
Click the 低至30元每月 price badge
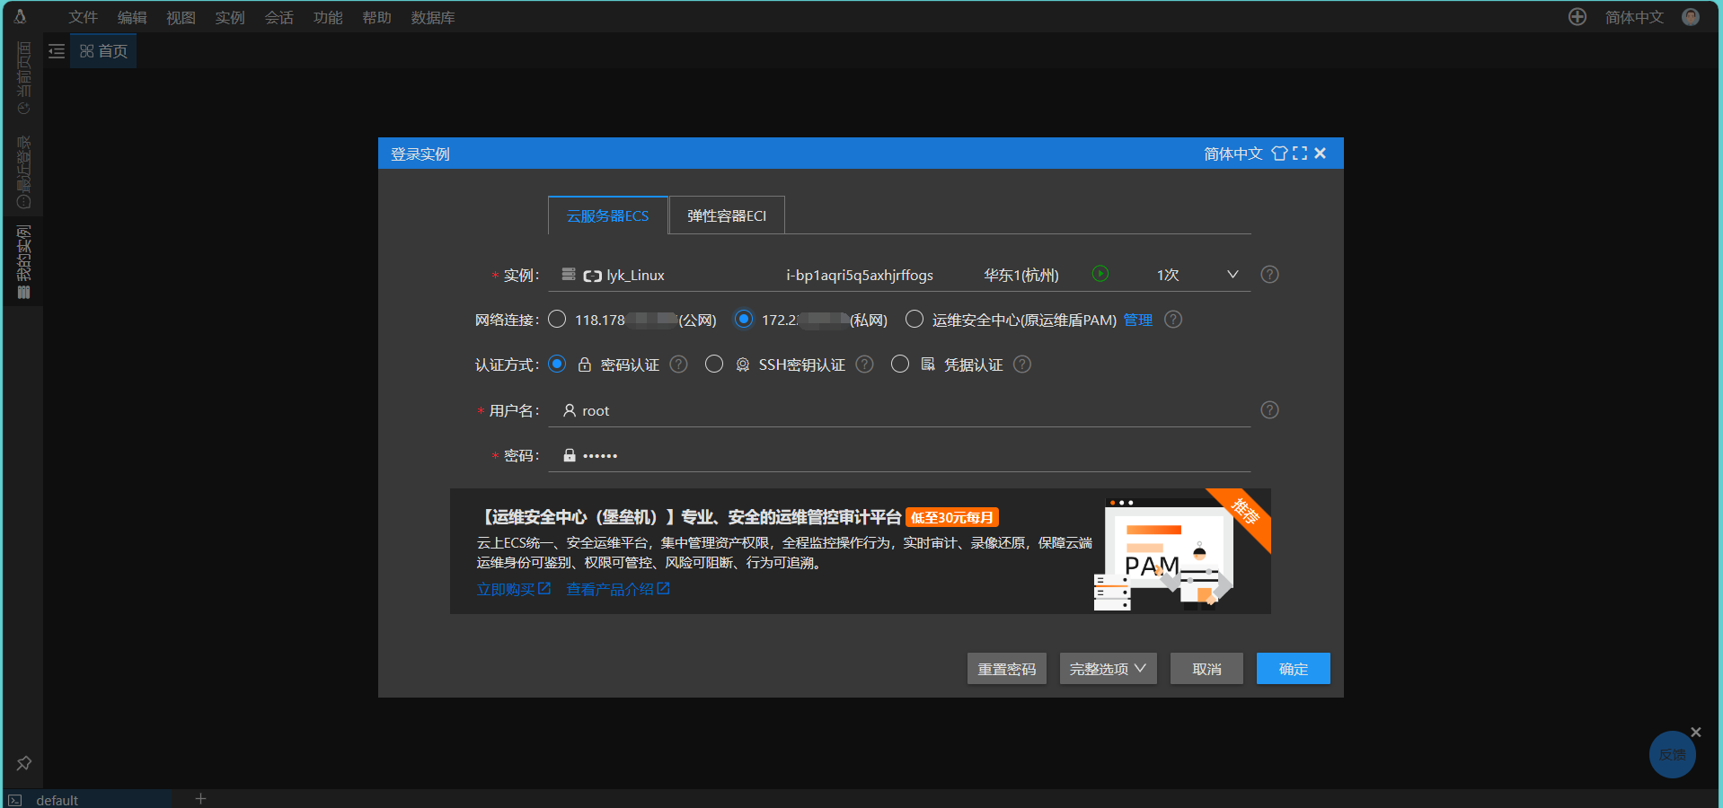(952, 517)
